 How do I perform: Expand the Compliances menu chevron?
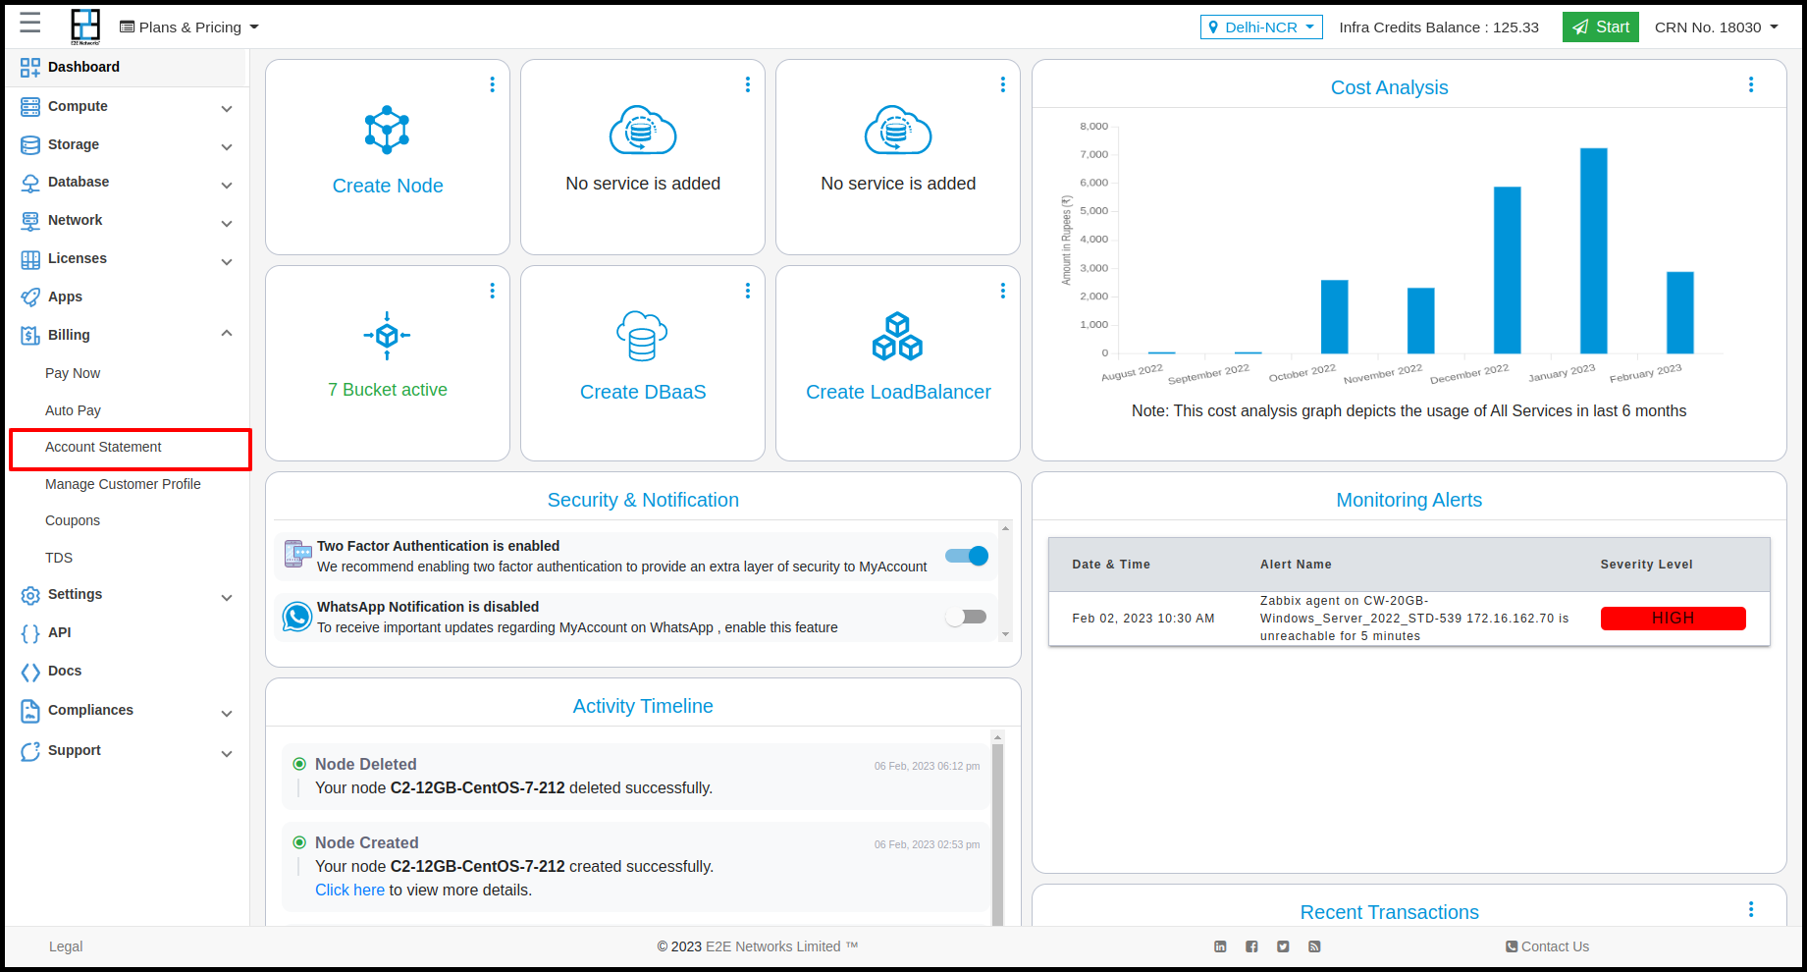(x=227, y=713)
